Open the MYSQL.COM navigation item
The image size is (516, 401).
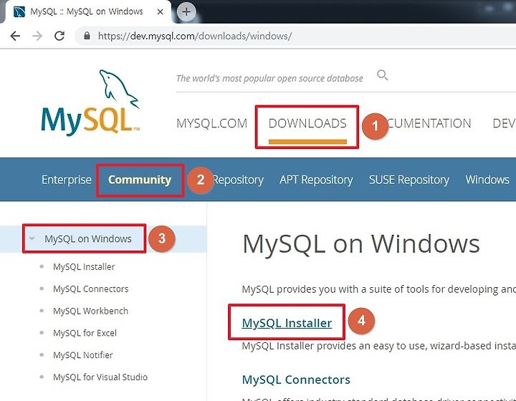(211, 124)
